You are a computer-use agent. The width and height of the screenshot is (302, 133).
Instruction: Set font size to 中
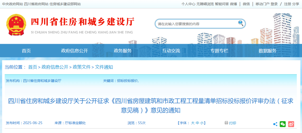tap(197, 123)
